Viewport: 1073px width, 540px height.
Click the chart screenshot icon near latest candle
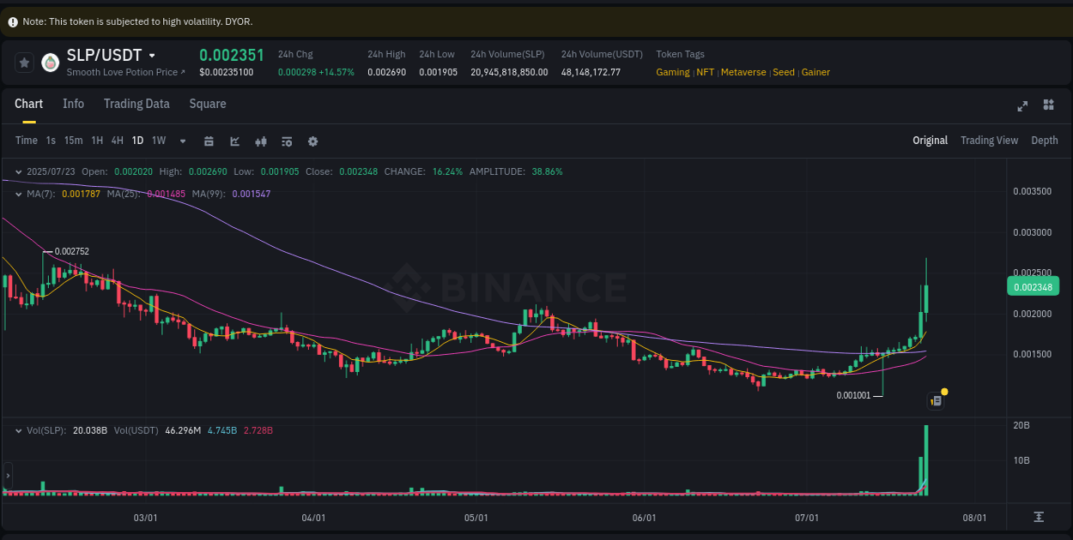point(936,400)
